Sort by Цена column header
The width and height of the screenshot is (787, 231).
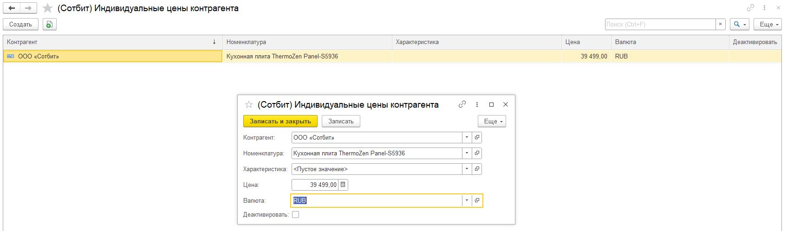[x=586, y=42]
